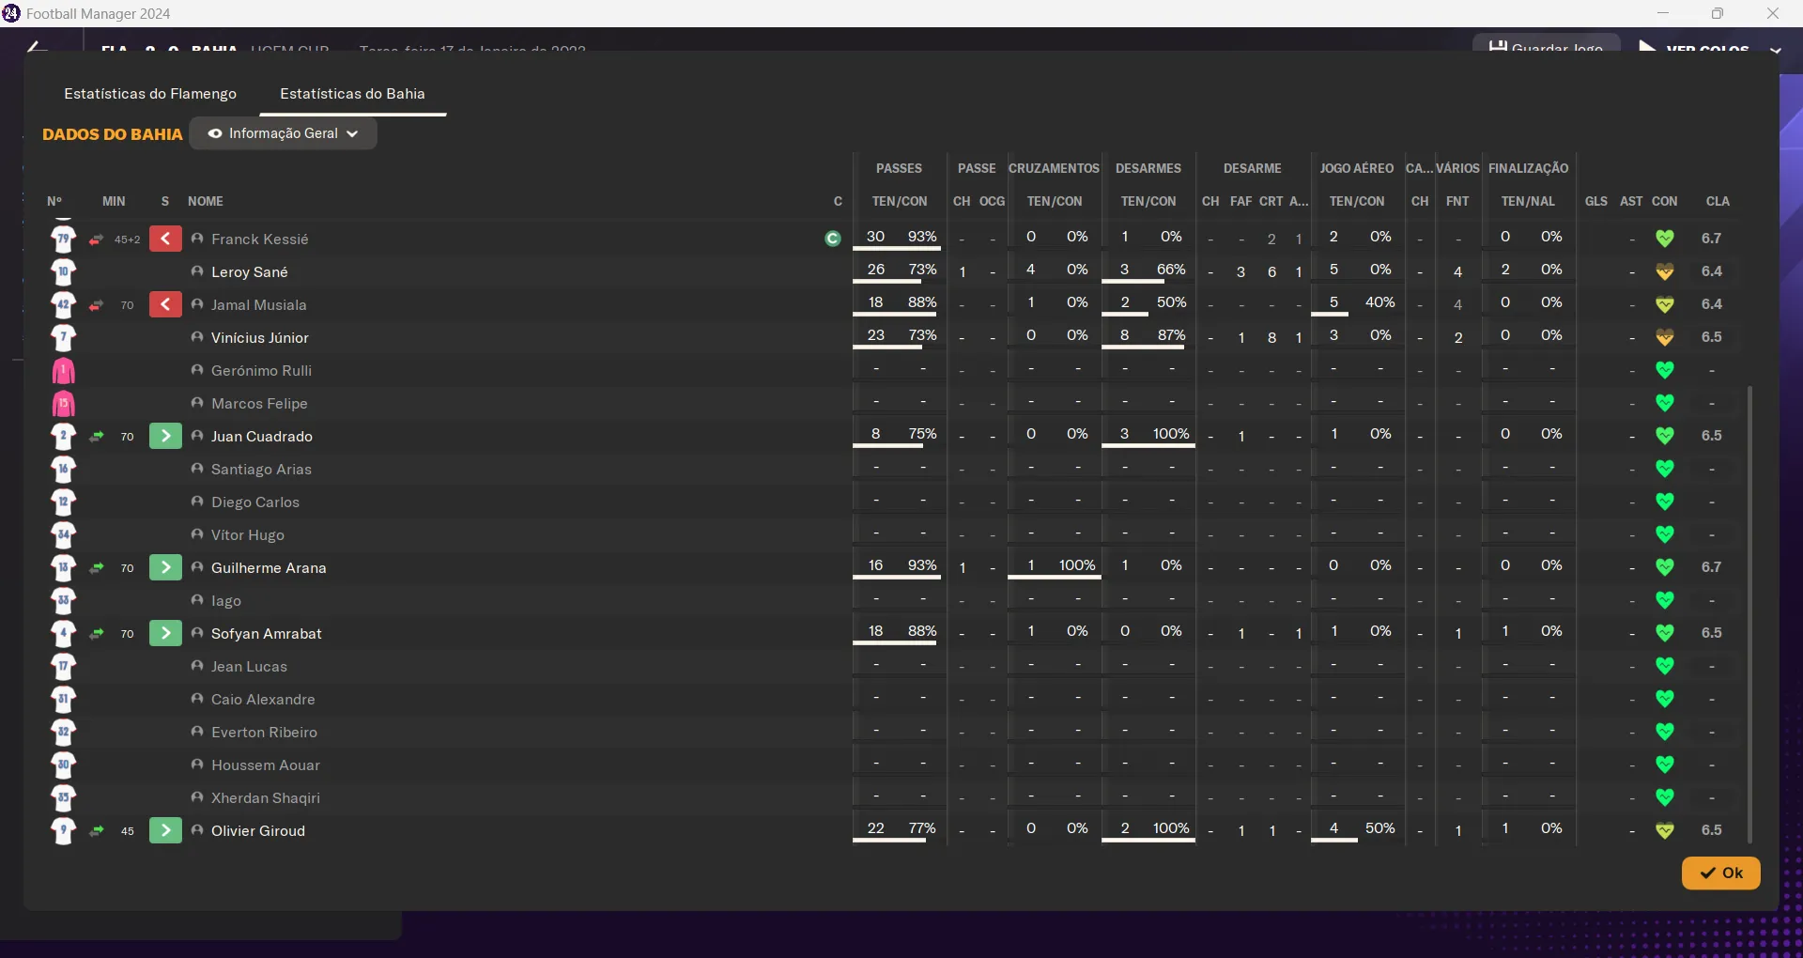
Task: Click Guilherme Arana's green substituted-on arrow
Action: (x=165, y=567)
